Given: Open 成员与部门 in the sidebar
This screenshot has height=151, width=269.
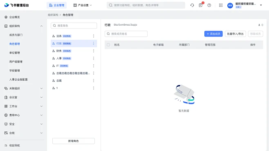Looking at the screenshot, I should click(16, 35).
